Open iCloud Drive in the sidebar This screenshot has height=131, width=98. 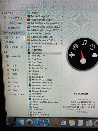13,23
